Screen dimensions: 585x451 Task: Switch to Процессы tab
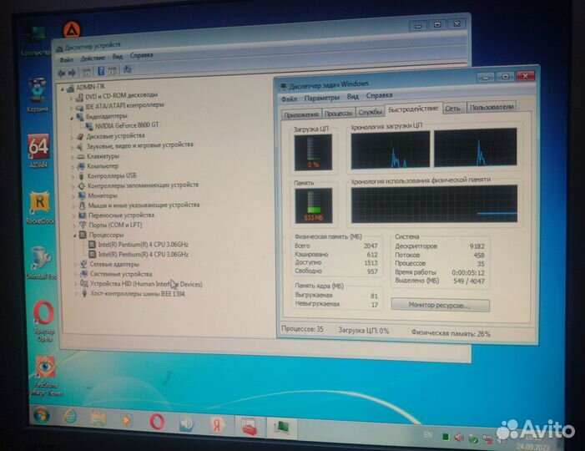(x=338, y=113)
